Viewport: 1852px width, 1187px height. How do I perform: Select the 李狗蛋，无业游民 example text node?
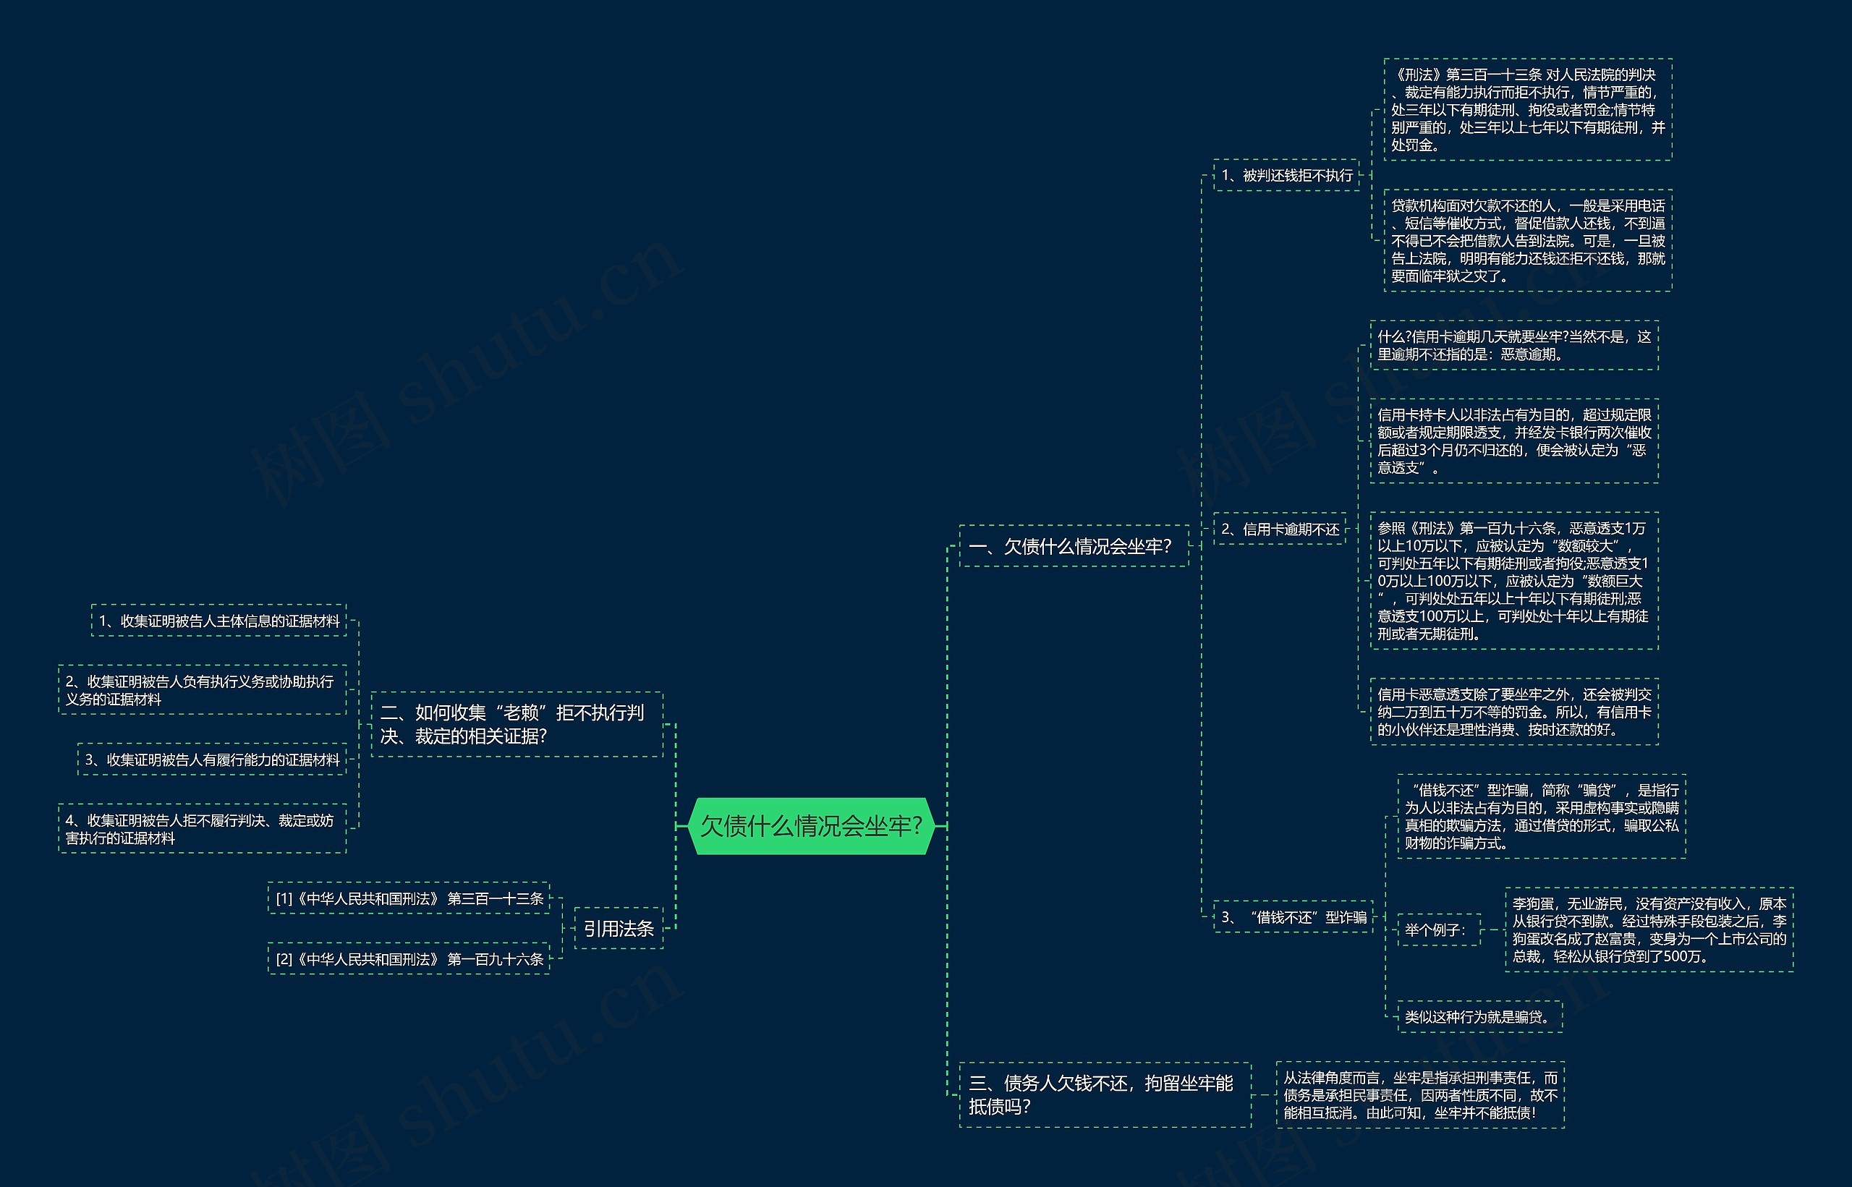tap(1649, 929)
